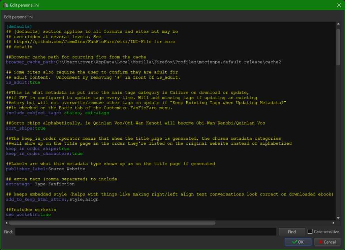This screenshot has width=345, height=250.
Task: Click the horizontal scrollbar's right arrow
Action: click(333, 222)
